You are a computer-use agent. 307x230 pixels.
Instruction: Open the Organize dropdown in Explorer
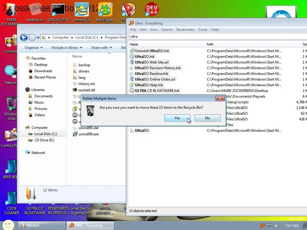click(34, 48)
